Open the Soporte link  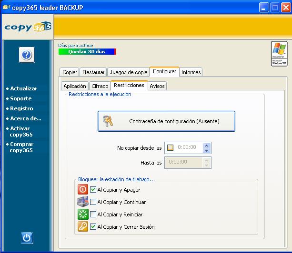pyautogui.click(x=20, y=98)
